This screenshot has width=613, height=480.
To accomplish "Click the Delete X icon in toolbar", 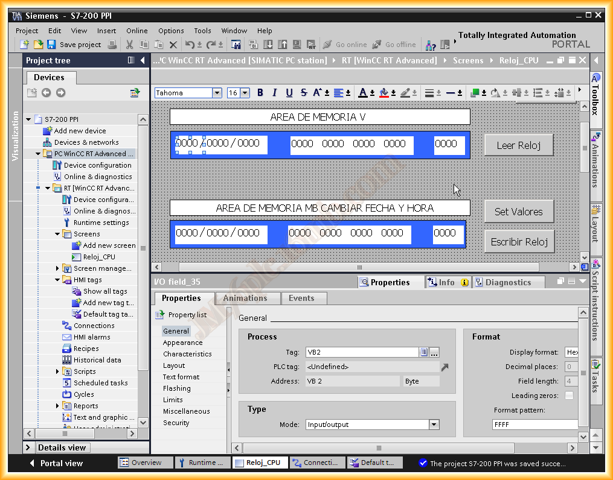I will tap(173, 45).
